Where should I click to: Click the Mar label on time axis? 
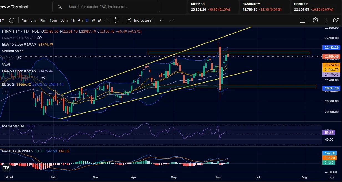point(96,177)
